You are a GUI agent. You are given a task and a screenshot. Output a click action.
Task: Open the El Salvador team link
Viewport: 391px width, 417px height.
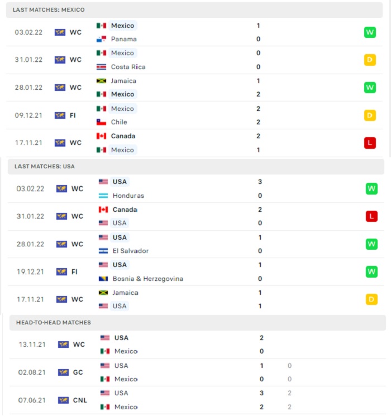coord(131,251)
